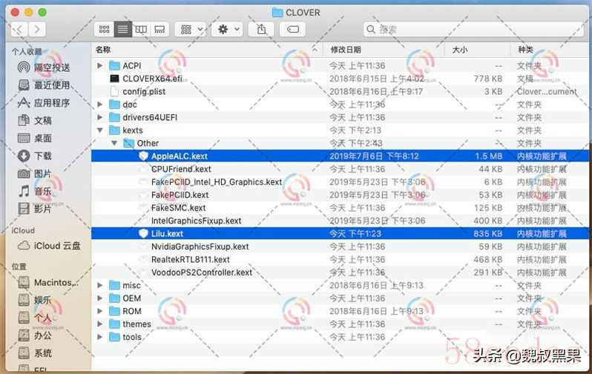Viewport: 592px width, 374px height.
Task: Go forward with the Finder forward arrow
Action: click(37, 30)
